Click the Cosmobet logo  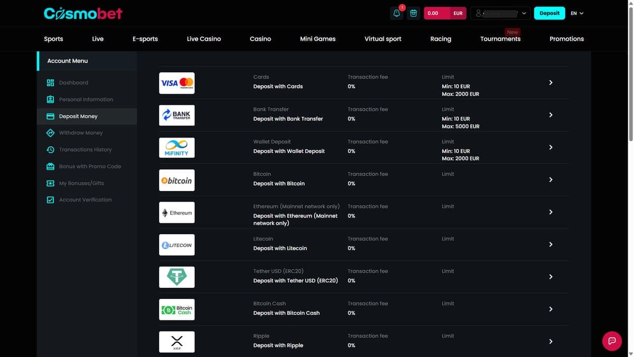coord(83,13)
